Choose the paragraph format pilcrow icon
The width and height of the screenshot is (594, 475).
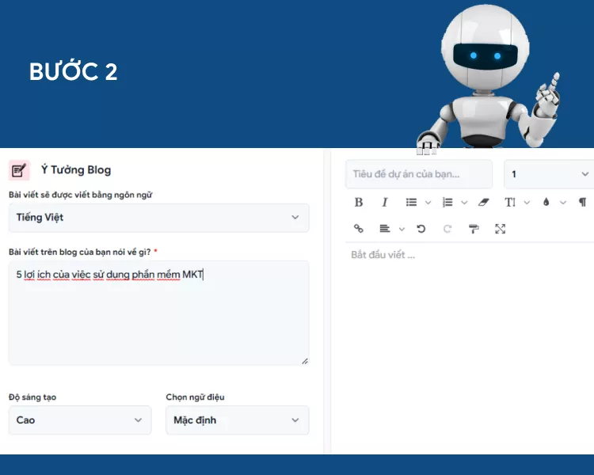coord(583,203)
